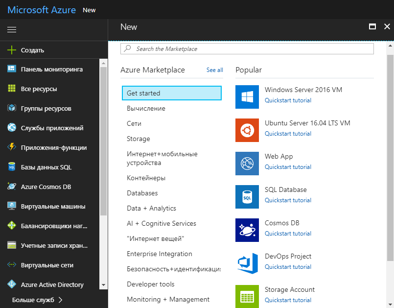Open Панель мониторинга dashboard icon
Image resolution: width=394 pixels, height=308 pixels.
12,69
